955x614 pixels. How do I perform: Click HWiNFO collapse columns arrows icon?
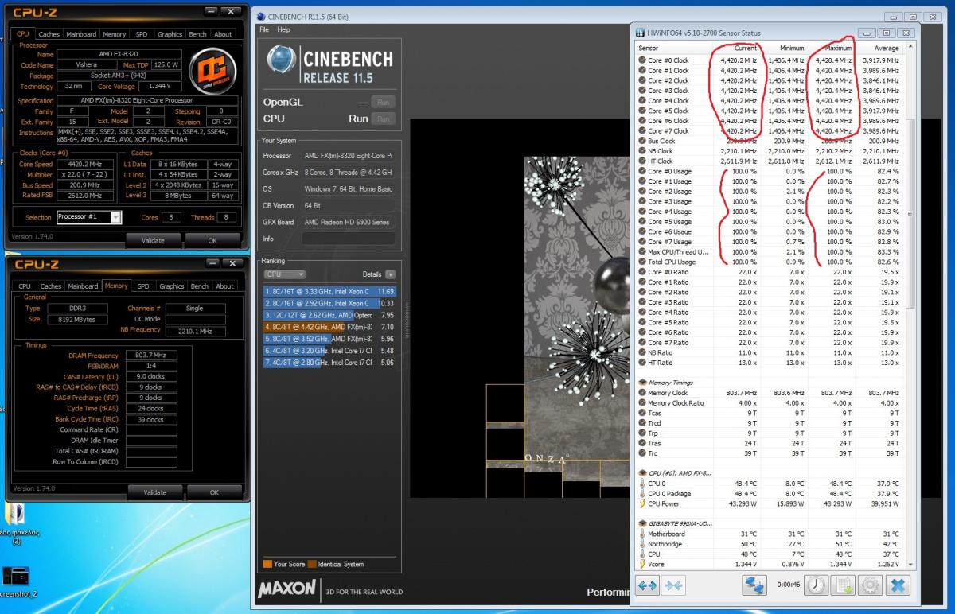click(674, 586)
